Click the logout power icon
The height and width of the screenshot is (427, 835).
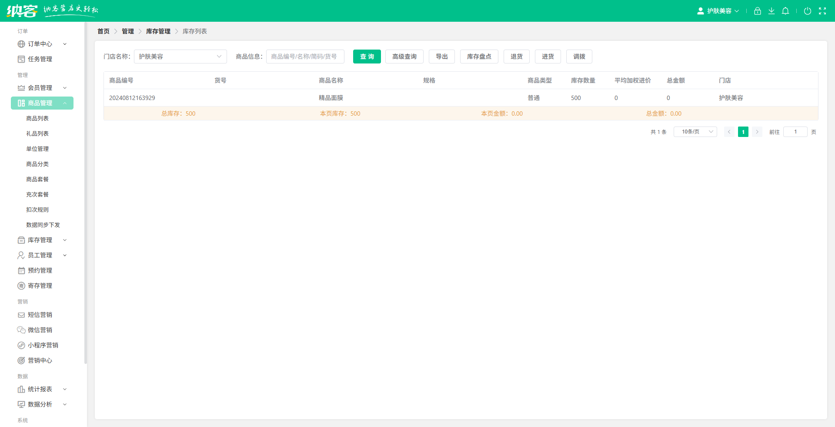click(x=808, y=11)
